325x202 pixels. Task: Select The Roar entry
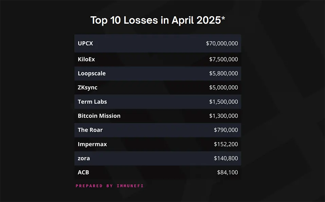(90, 130)
